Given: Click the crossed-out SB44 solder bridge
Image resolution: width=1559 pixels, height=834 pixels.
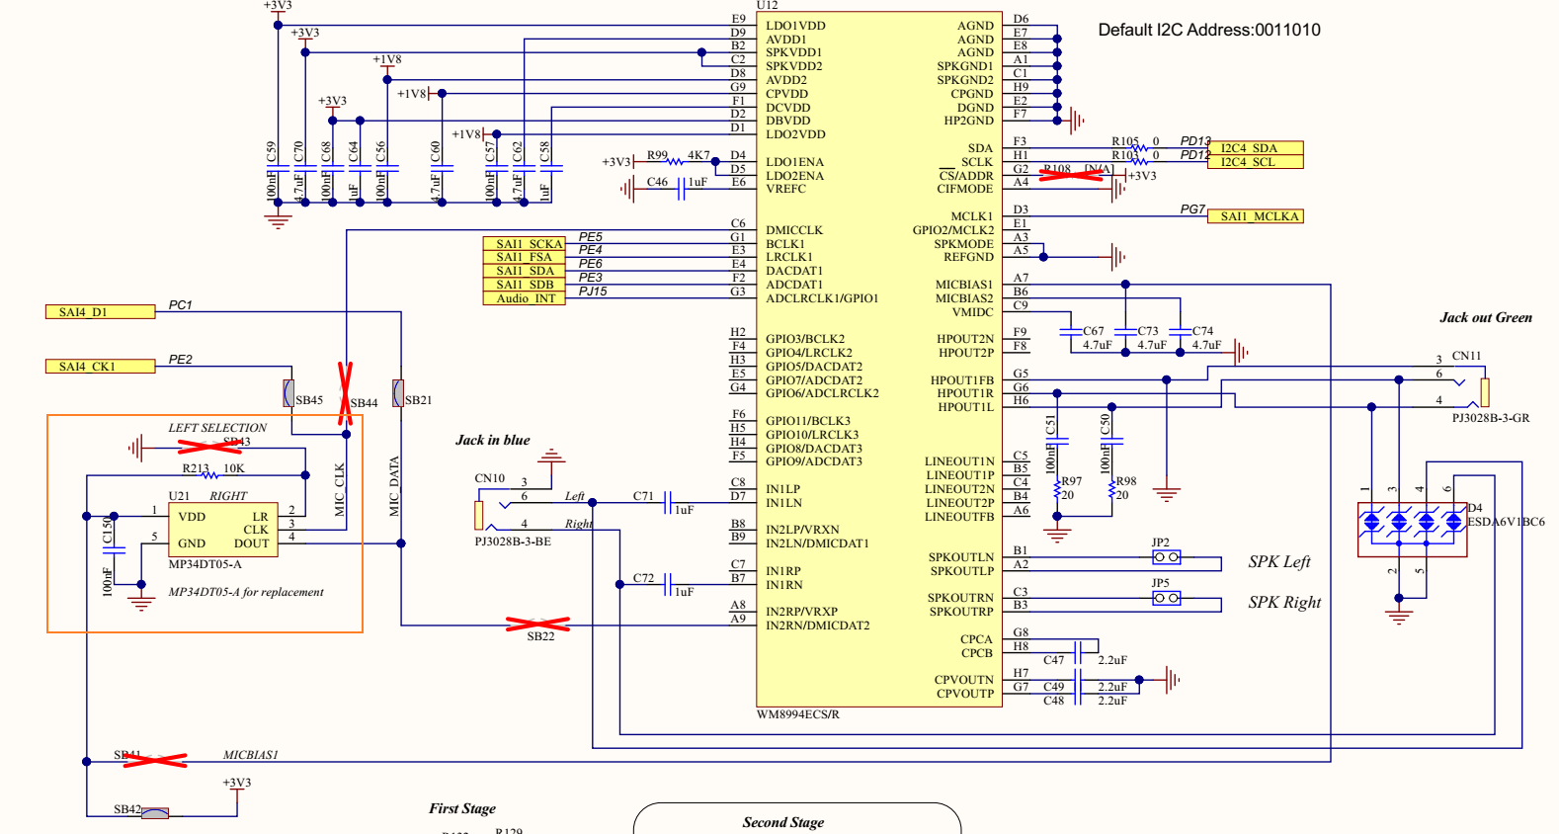Looking at the screenshot, I should pyautogui.click(x=346, y=393).
